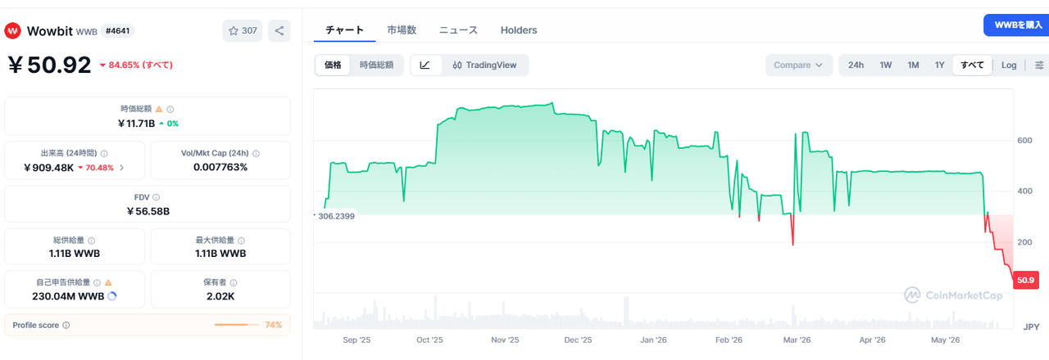Open the チャート tab
1049x360 pixels.
(x=344, y=30)
